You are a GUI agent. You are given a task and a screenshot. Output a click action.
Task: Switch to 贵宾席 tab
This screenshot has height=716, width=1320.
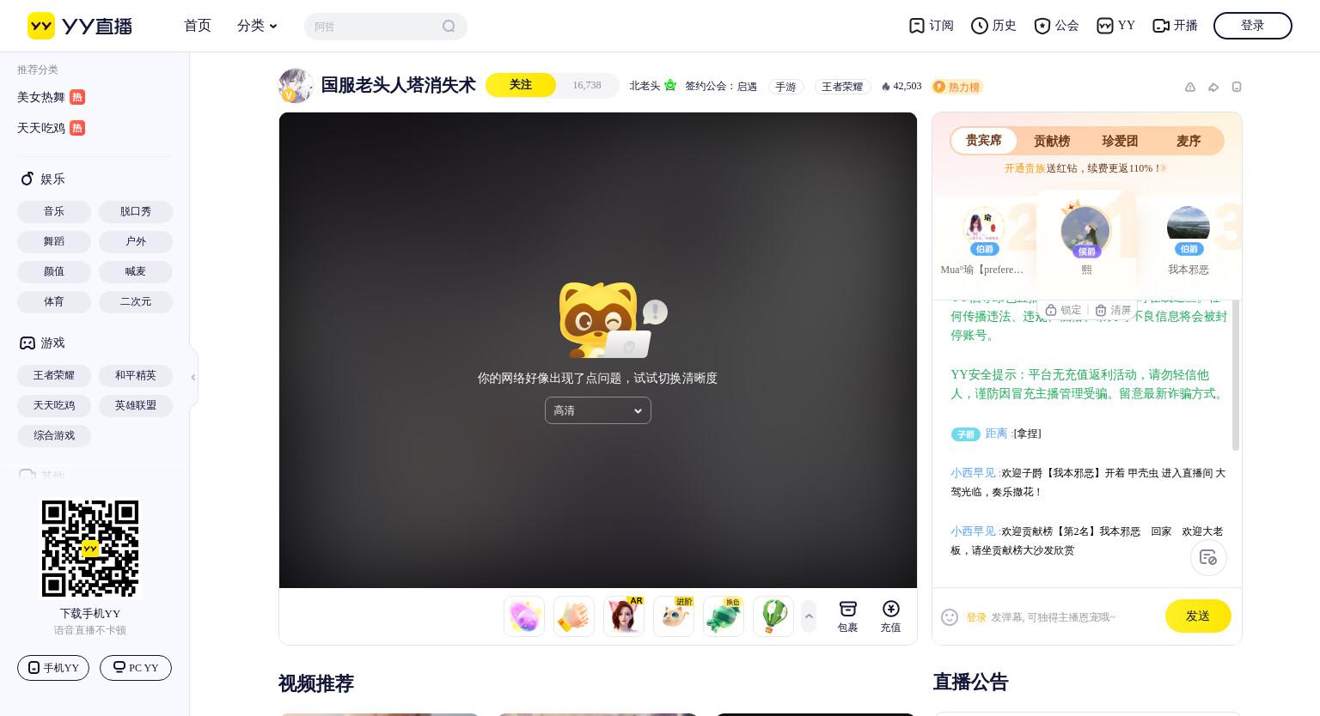(x=984, y=140)
